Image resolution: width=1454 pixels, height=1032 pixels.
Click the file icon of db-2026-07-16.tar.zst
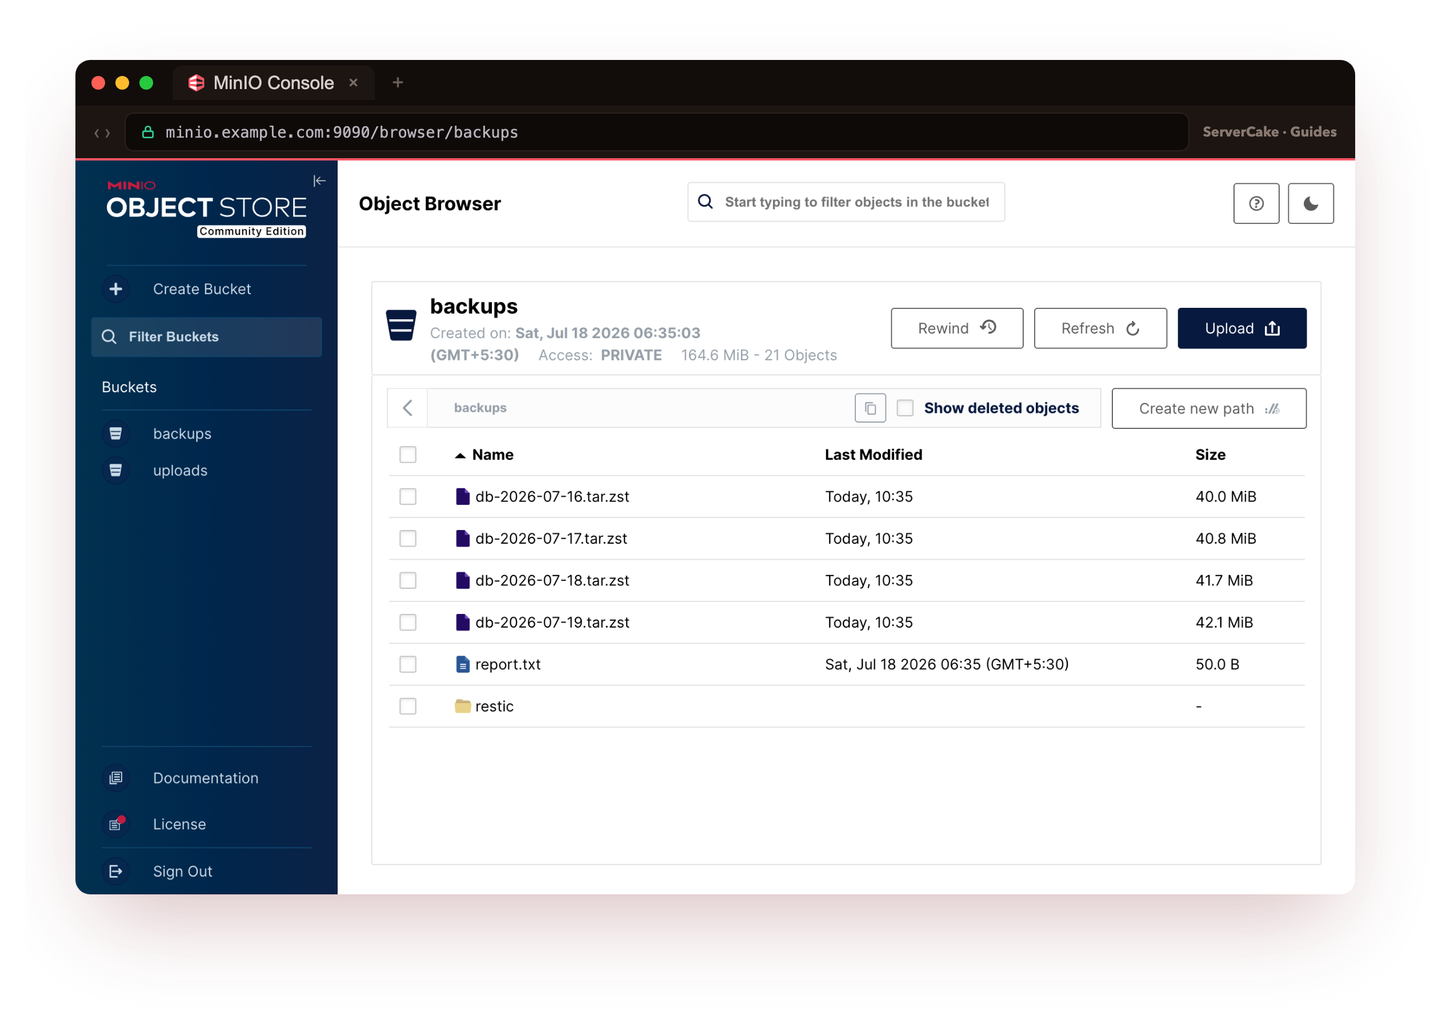463,497
